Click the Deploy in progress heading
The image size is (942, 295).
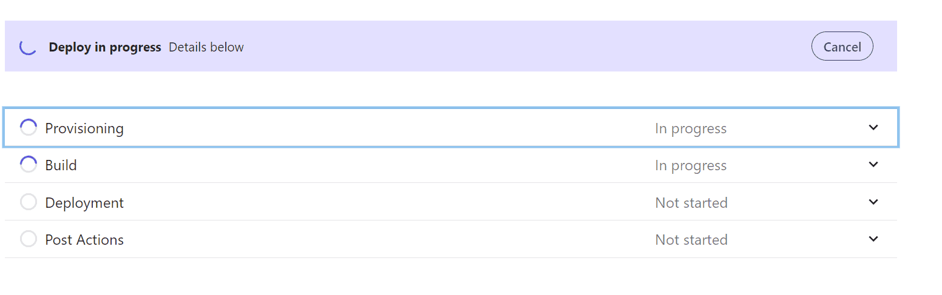[x=105, y=47]
